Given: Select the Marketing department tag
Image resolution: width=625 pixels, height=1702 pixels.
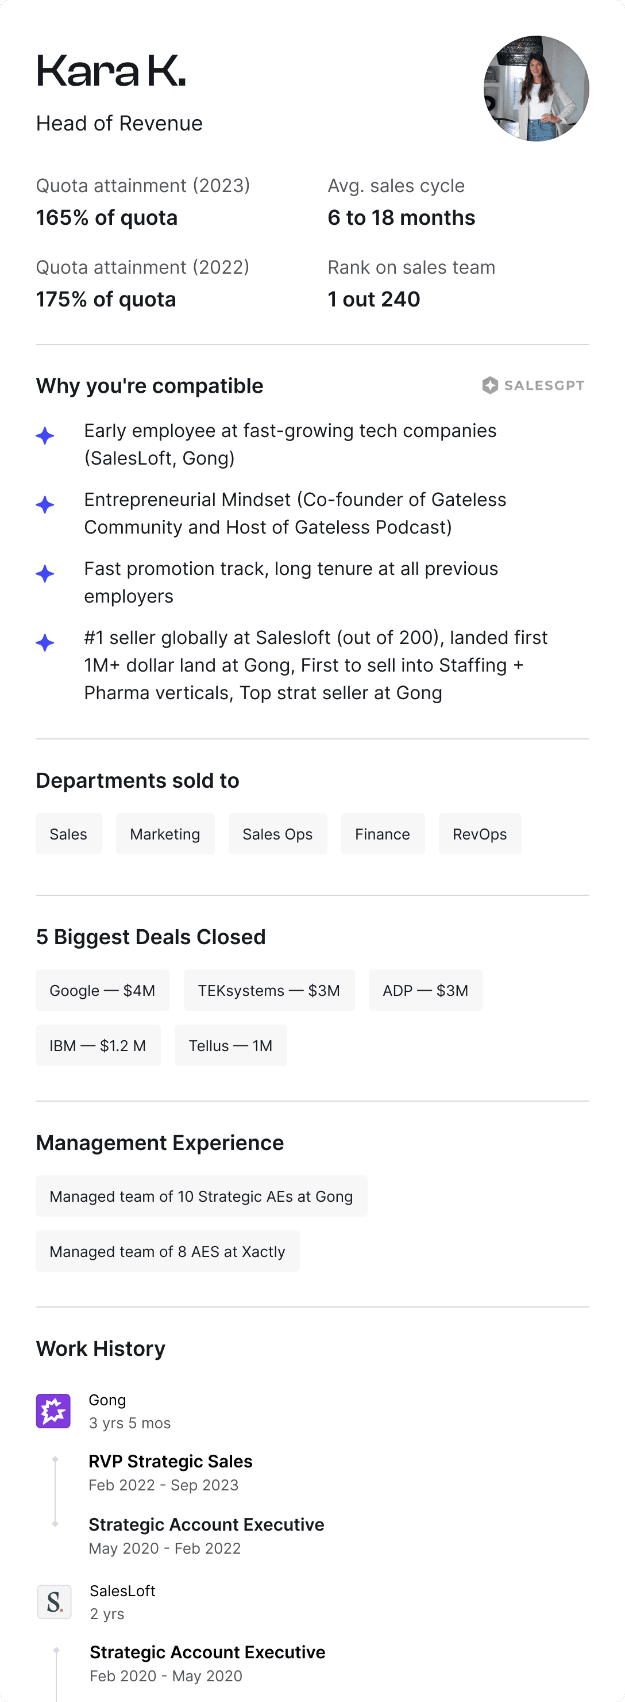Looking at the screenshot, I should click(x=165, y=834).
